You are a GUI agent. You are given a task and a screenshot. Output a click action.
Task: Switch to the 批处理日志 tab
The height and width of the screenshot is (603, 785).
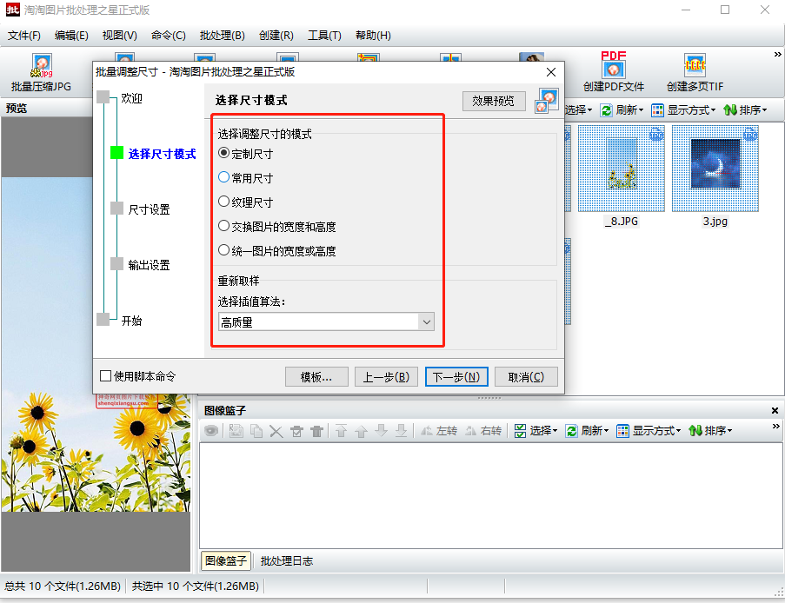tap(287, 561)
